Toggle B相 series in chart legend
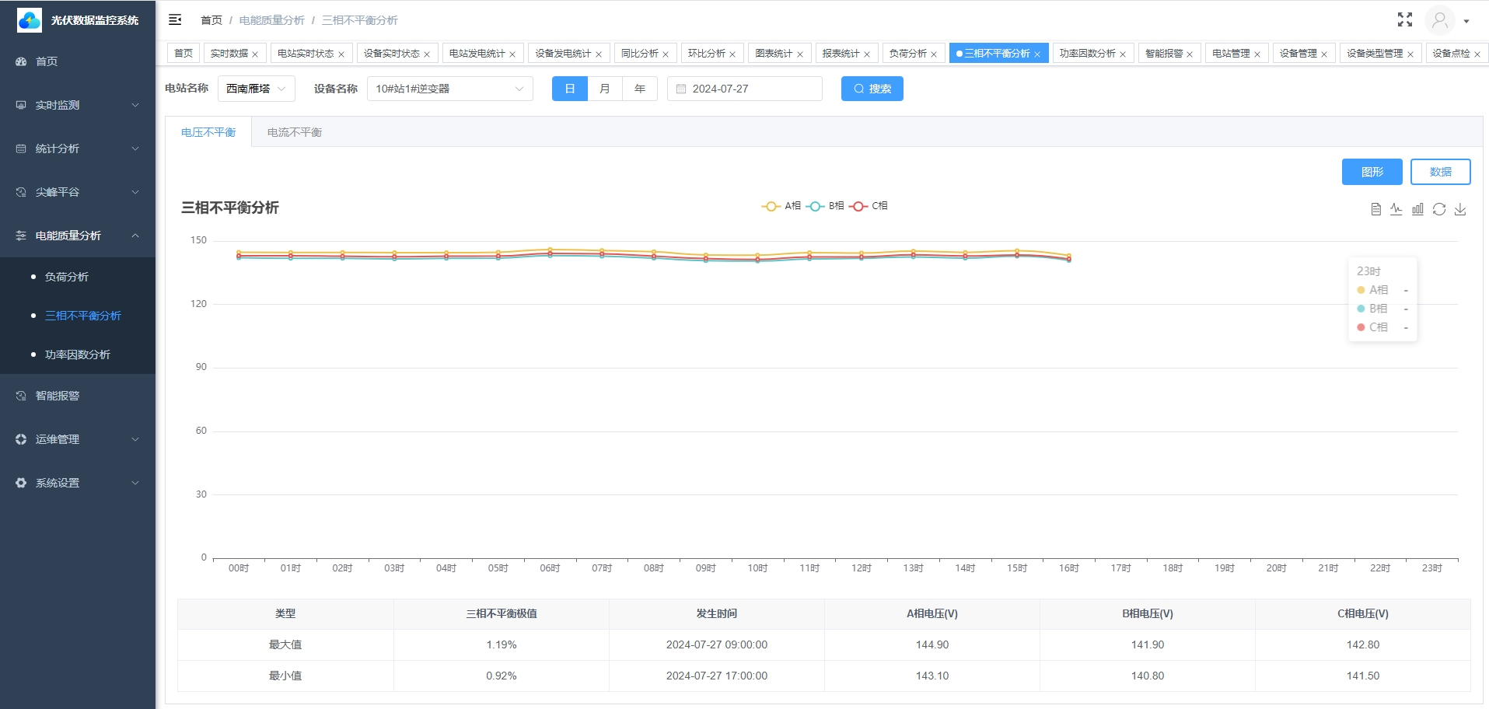 point(825,206)
